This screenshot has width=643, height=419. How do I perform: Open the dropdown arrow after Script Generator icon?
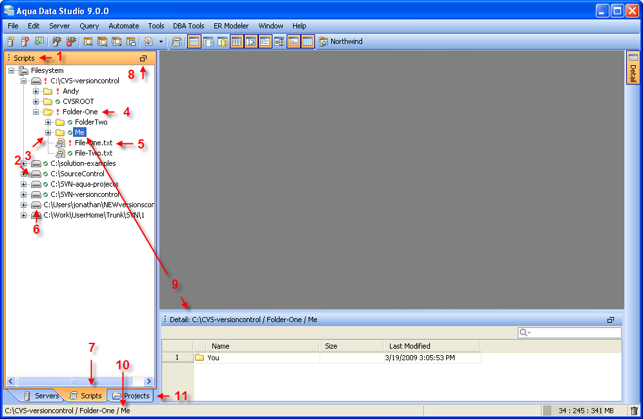161,41
